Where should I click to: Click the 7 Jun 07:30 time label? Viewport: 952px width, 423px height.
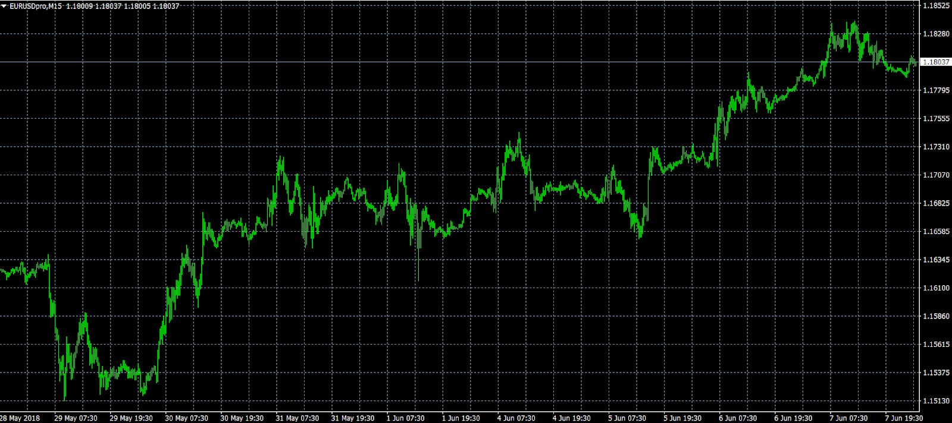coord(848,418)
